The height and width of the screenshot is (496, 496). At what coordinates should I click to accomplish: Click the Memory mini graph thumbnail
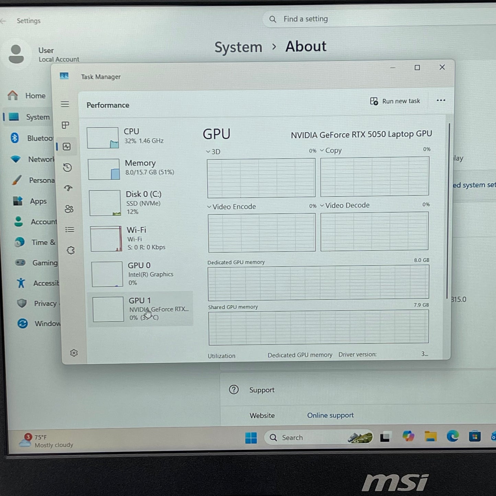pyautogui.click(x=104, y=169)
